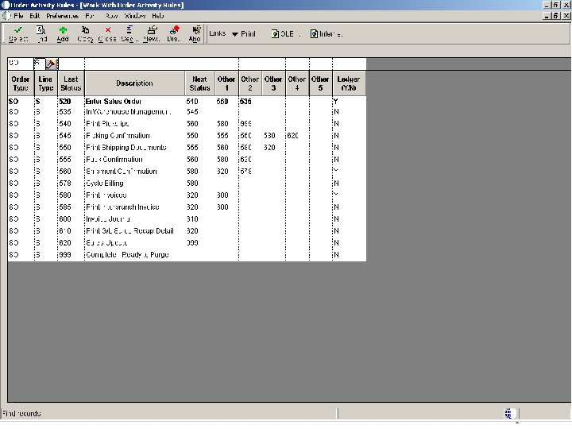Click the Next Status column header
This screenshot has height=429, width=572.
[x=199, y=83]
